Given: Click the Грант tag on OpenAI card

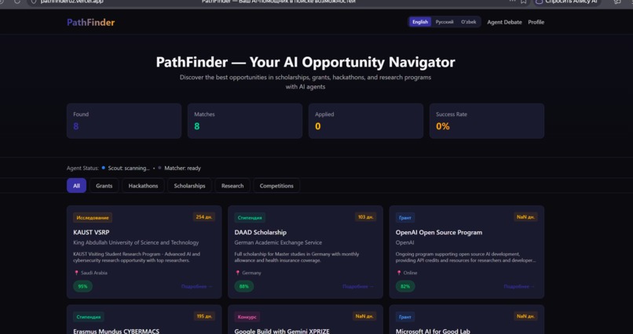Looking at the screenshot, I should click(405, 217).
